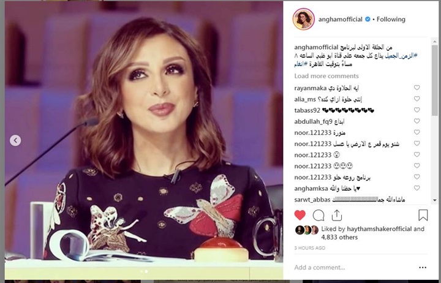Screen dimensions: 441x283
Task: Open the anghamofficial profile picture
Action: point(303,19)
